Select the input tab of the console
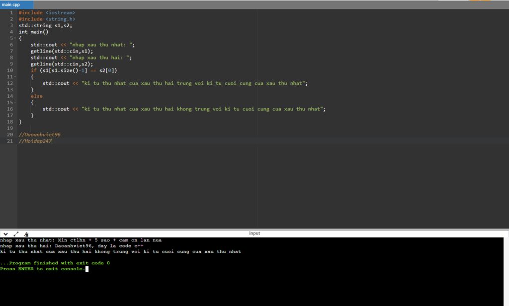The height and width of the screenshot is (306, 509). coord(254,233)
